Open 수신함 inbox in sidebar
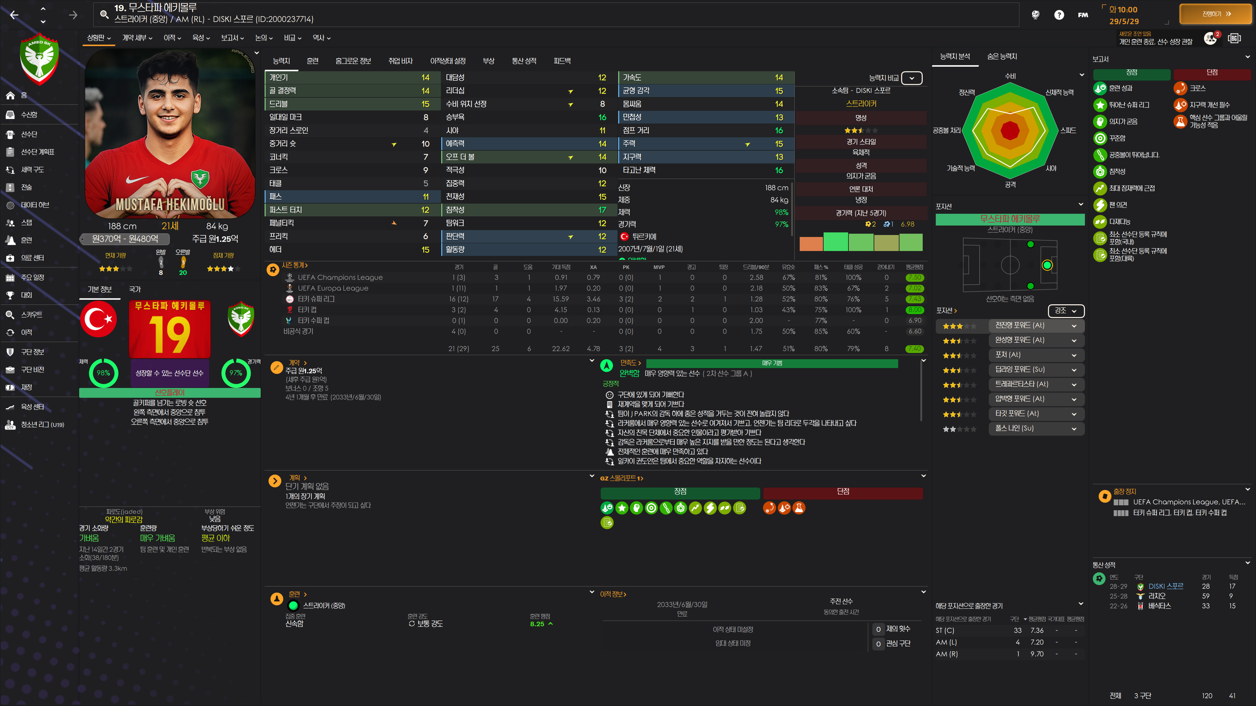This screenshot has height=706, width=1256. coord(28,114)
